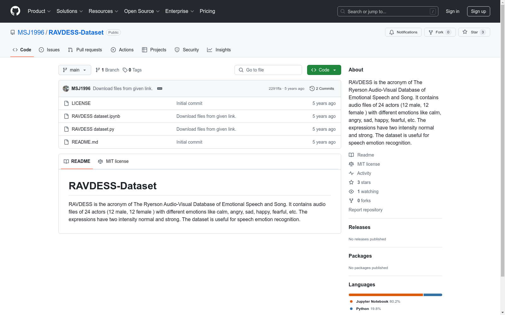Screen dimensions: 505x315
Task: Click the MSJ1996 avatar in commit row
Action: (66, 89)
